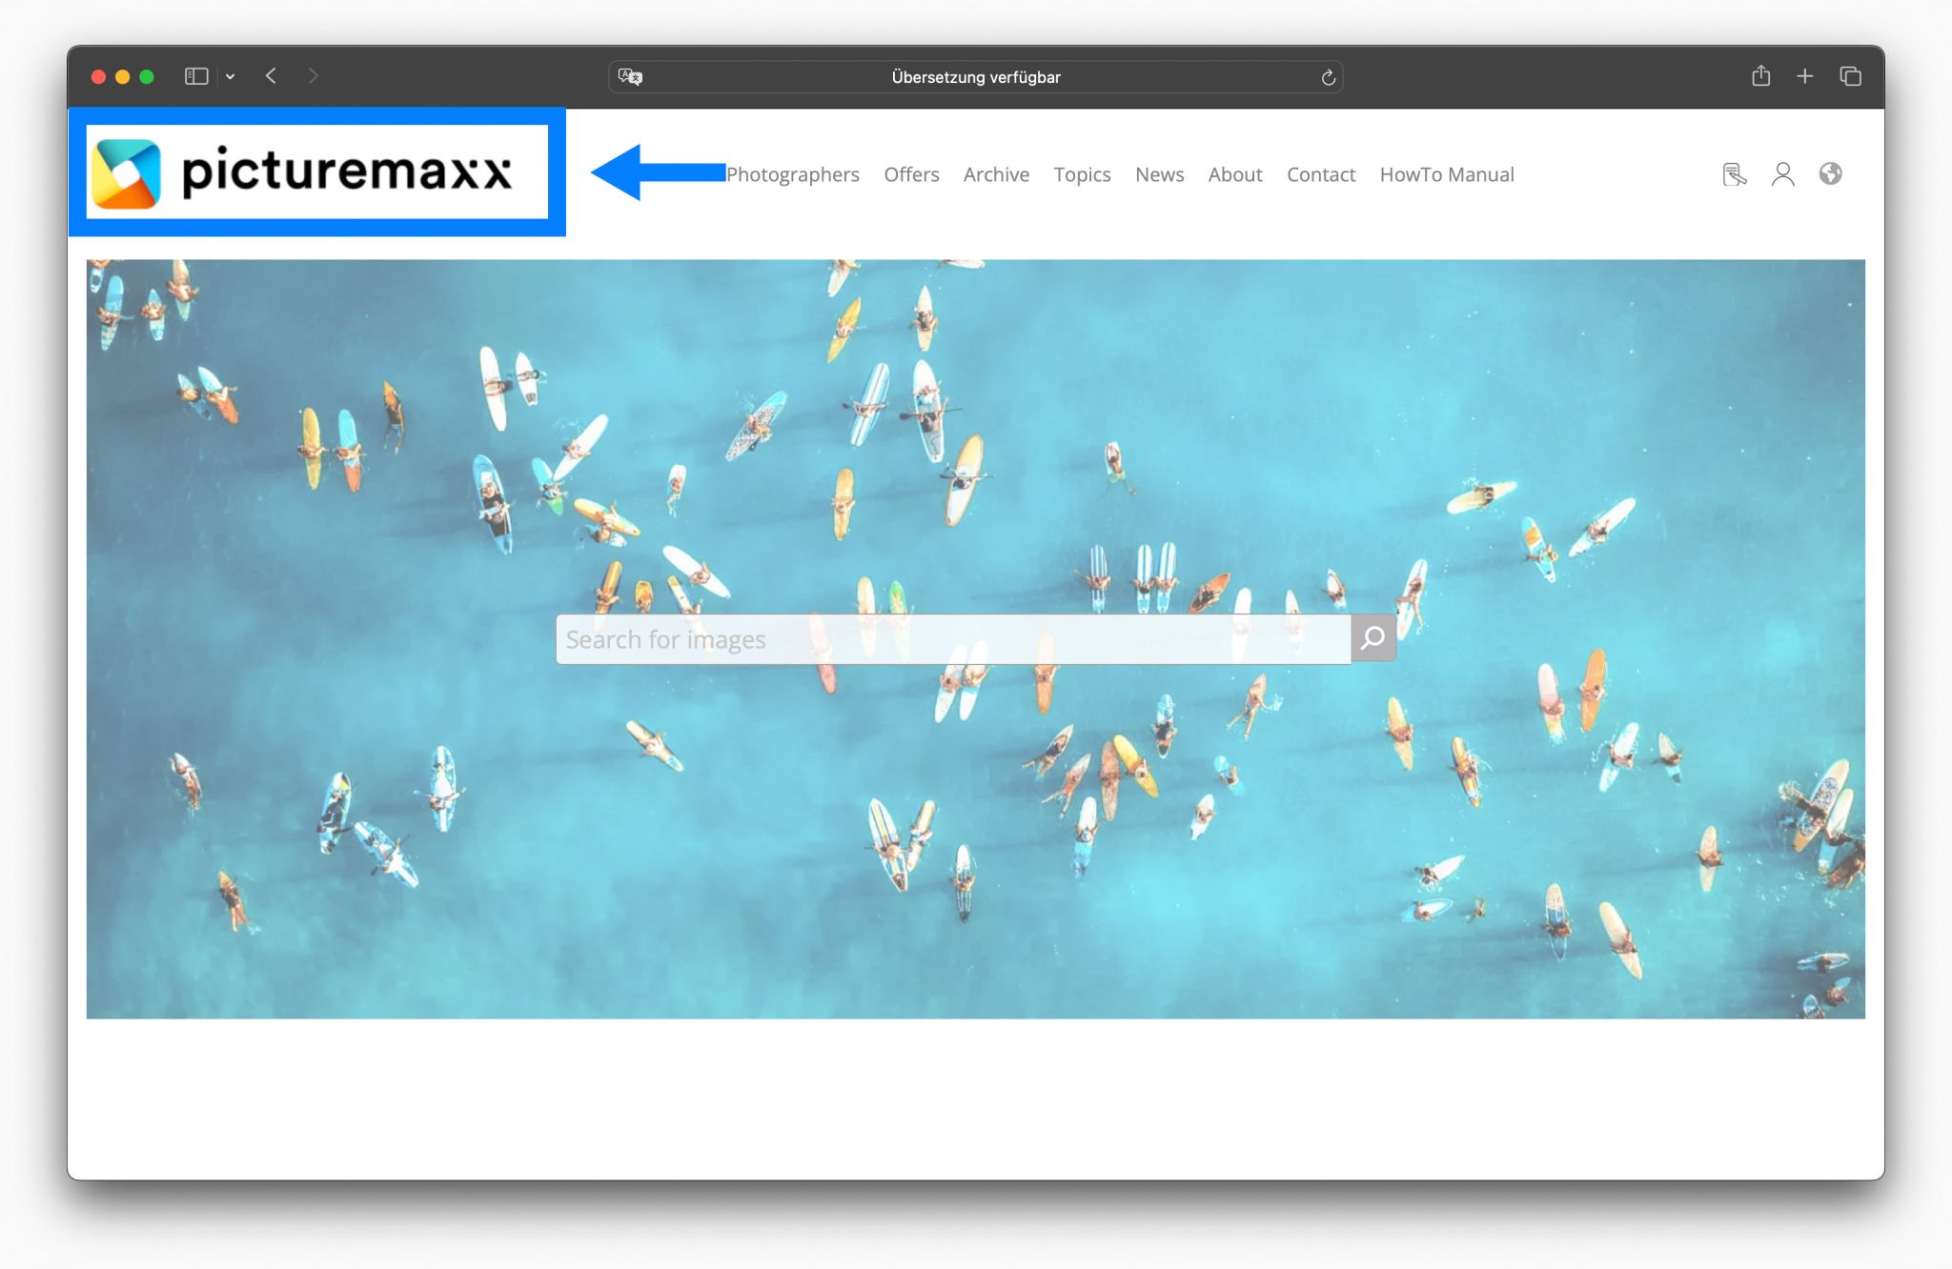
Task: Select the globe language icon
Action: pos(1831,173)
